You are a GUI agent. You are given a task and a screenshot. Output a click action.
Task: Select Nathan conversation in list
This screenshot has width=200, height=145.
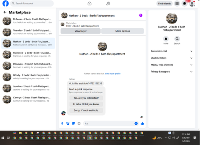pos(28,43)
